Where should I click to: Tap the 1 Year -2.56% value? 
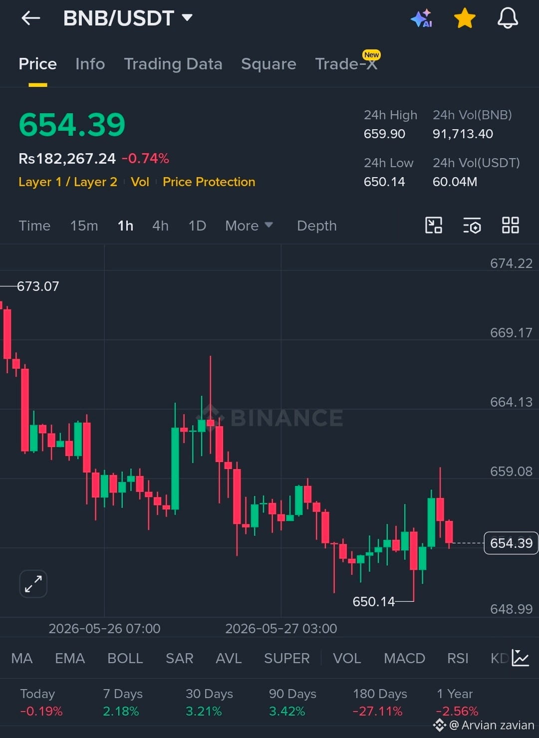point(457,711)
